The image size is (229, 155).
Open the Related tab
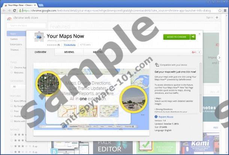(98, 52)
